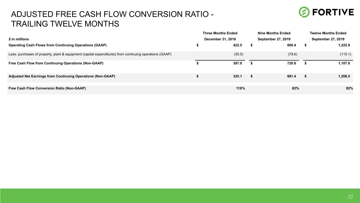The height and width of the screenshot is (203, 360).
Task: Click the page number 22
Action: [350, 196]
